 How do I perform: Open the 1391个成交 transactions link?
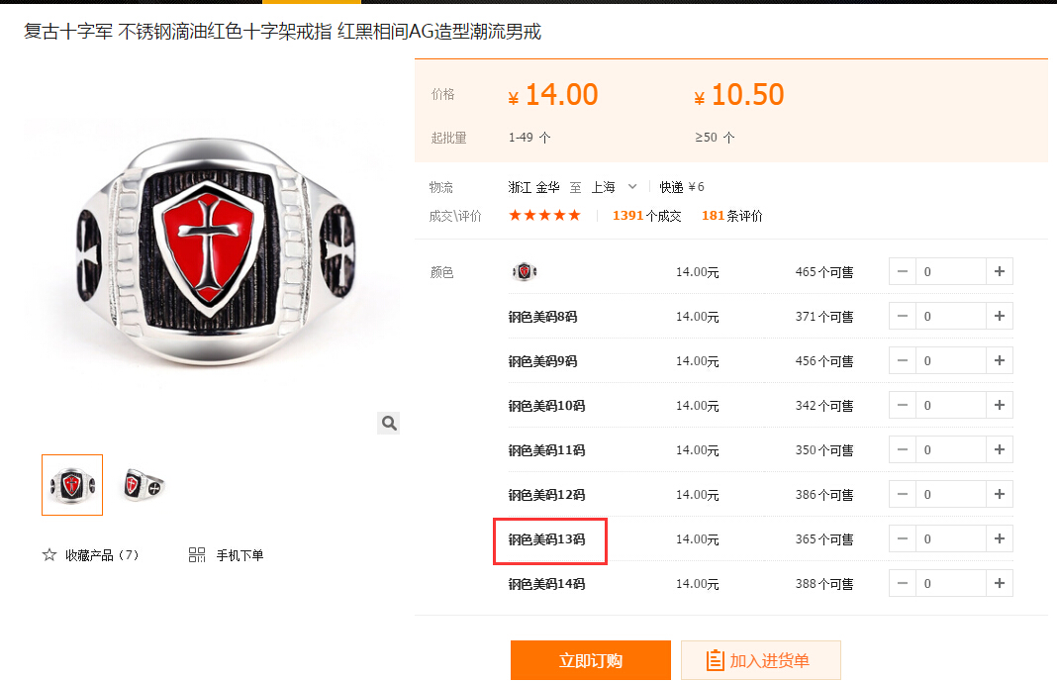click(x=646, y=216)
